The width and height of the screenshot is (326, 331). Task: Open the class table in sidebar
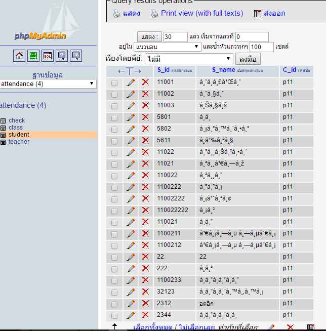click(16, 128)
